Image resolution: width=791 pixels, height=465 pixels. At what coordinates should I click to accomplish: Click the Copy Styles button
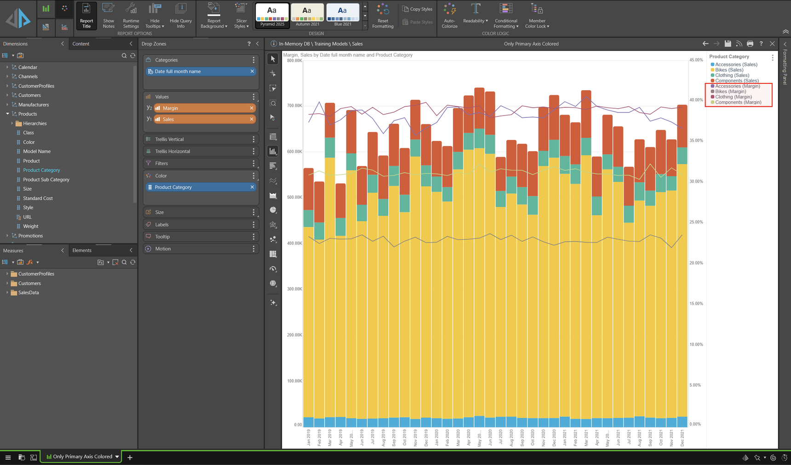click(x=417, y=9)
